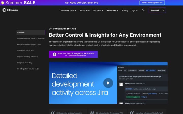This screenshot has height=114, width=183.
Task: Jump to Uncover the true status section
Action: [31, 39]
